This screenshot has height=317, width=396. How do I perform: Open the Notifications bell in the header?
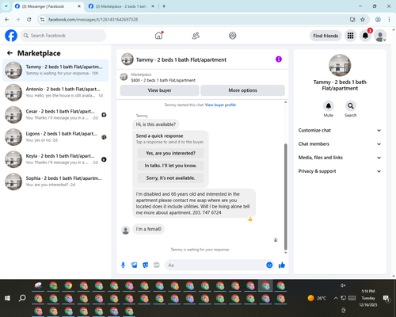click(x=365, y=36)
